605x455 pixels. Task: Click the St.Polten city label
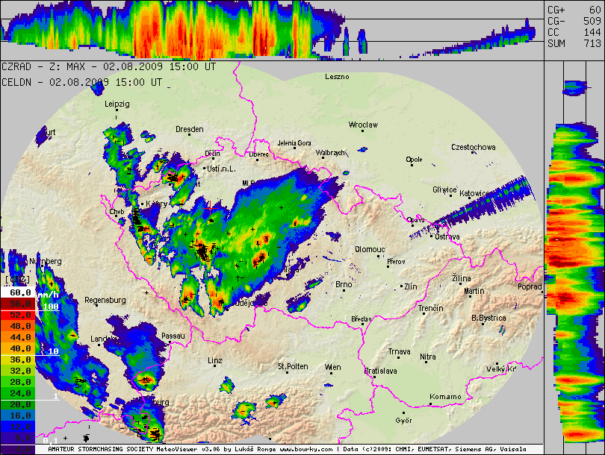point(293,366)
